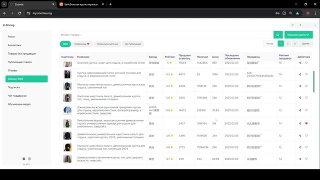Image resolution: width=320 pixels, height=180 pixels.
Task: Share the row with 3773 monthly sales
Action: [x=300, y=147]
